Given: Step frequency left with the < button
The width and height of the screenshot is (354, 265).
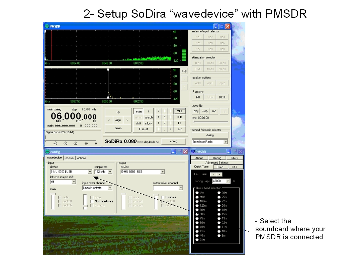Looking at the screenshot, I should point(109,120).
